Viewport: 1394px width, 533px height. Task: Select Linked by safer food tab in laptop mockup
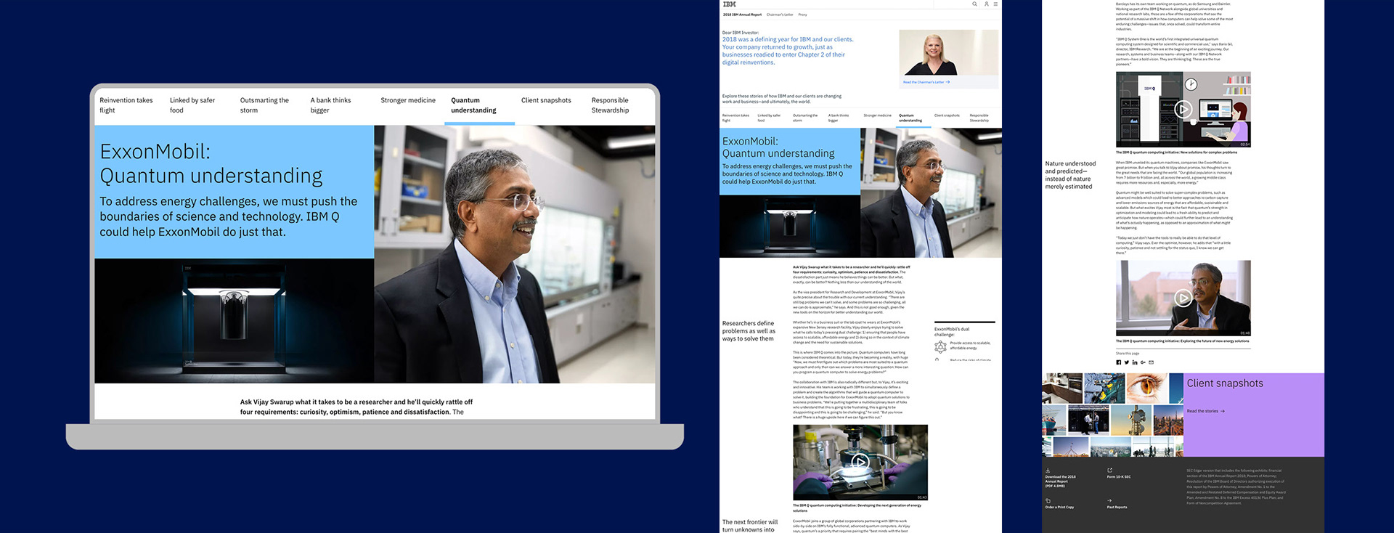point(192,105)
